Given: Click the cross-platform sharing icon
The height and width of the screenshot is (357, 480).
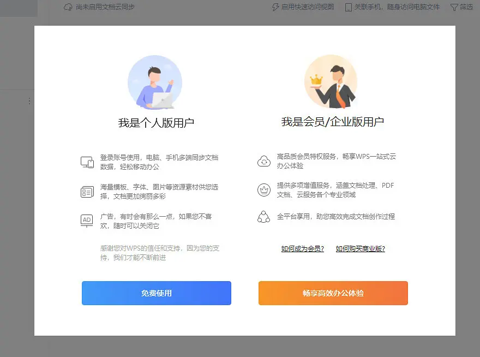Looking at the screenshot, I should click(263, 217).
